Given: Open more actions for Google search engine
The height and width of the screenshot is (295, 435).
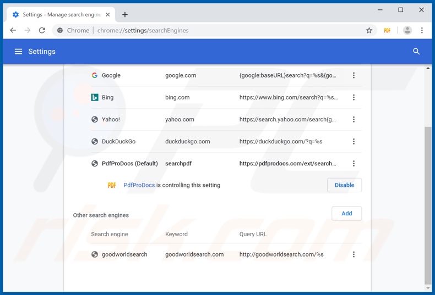Looking at the screenshot, I should point(354,75).
